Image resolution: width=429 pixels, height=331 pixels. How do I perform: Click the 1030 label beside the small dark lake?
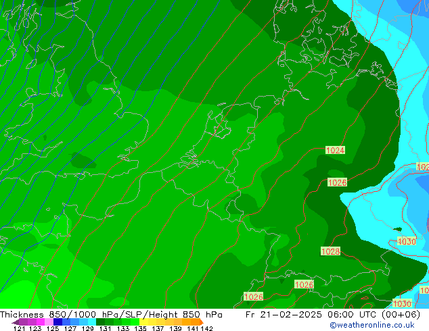[407, 241]
